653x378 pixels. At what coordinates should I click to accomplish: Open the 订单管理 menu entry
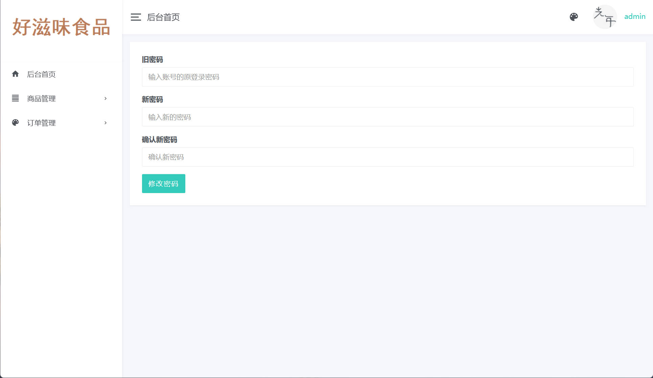point(42,123)
